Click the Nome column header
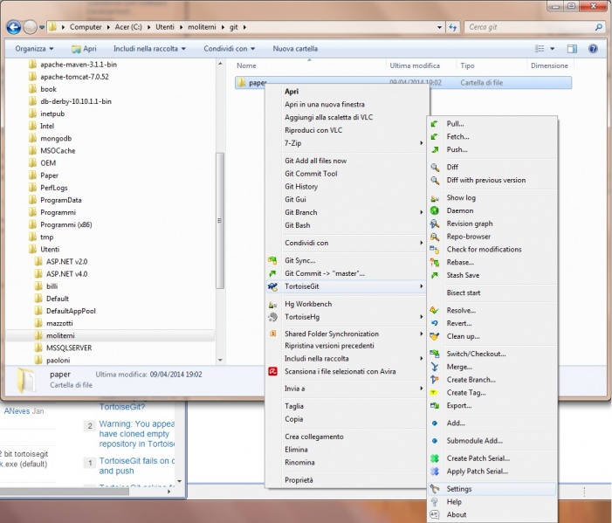 coord(246,65)
